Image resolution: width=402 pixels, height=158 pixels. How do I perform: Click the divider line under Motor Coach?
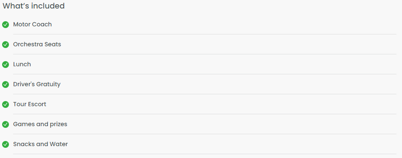click(x=205, y=34)
